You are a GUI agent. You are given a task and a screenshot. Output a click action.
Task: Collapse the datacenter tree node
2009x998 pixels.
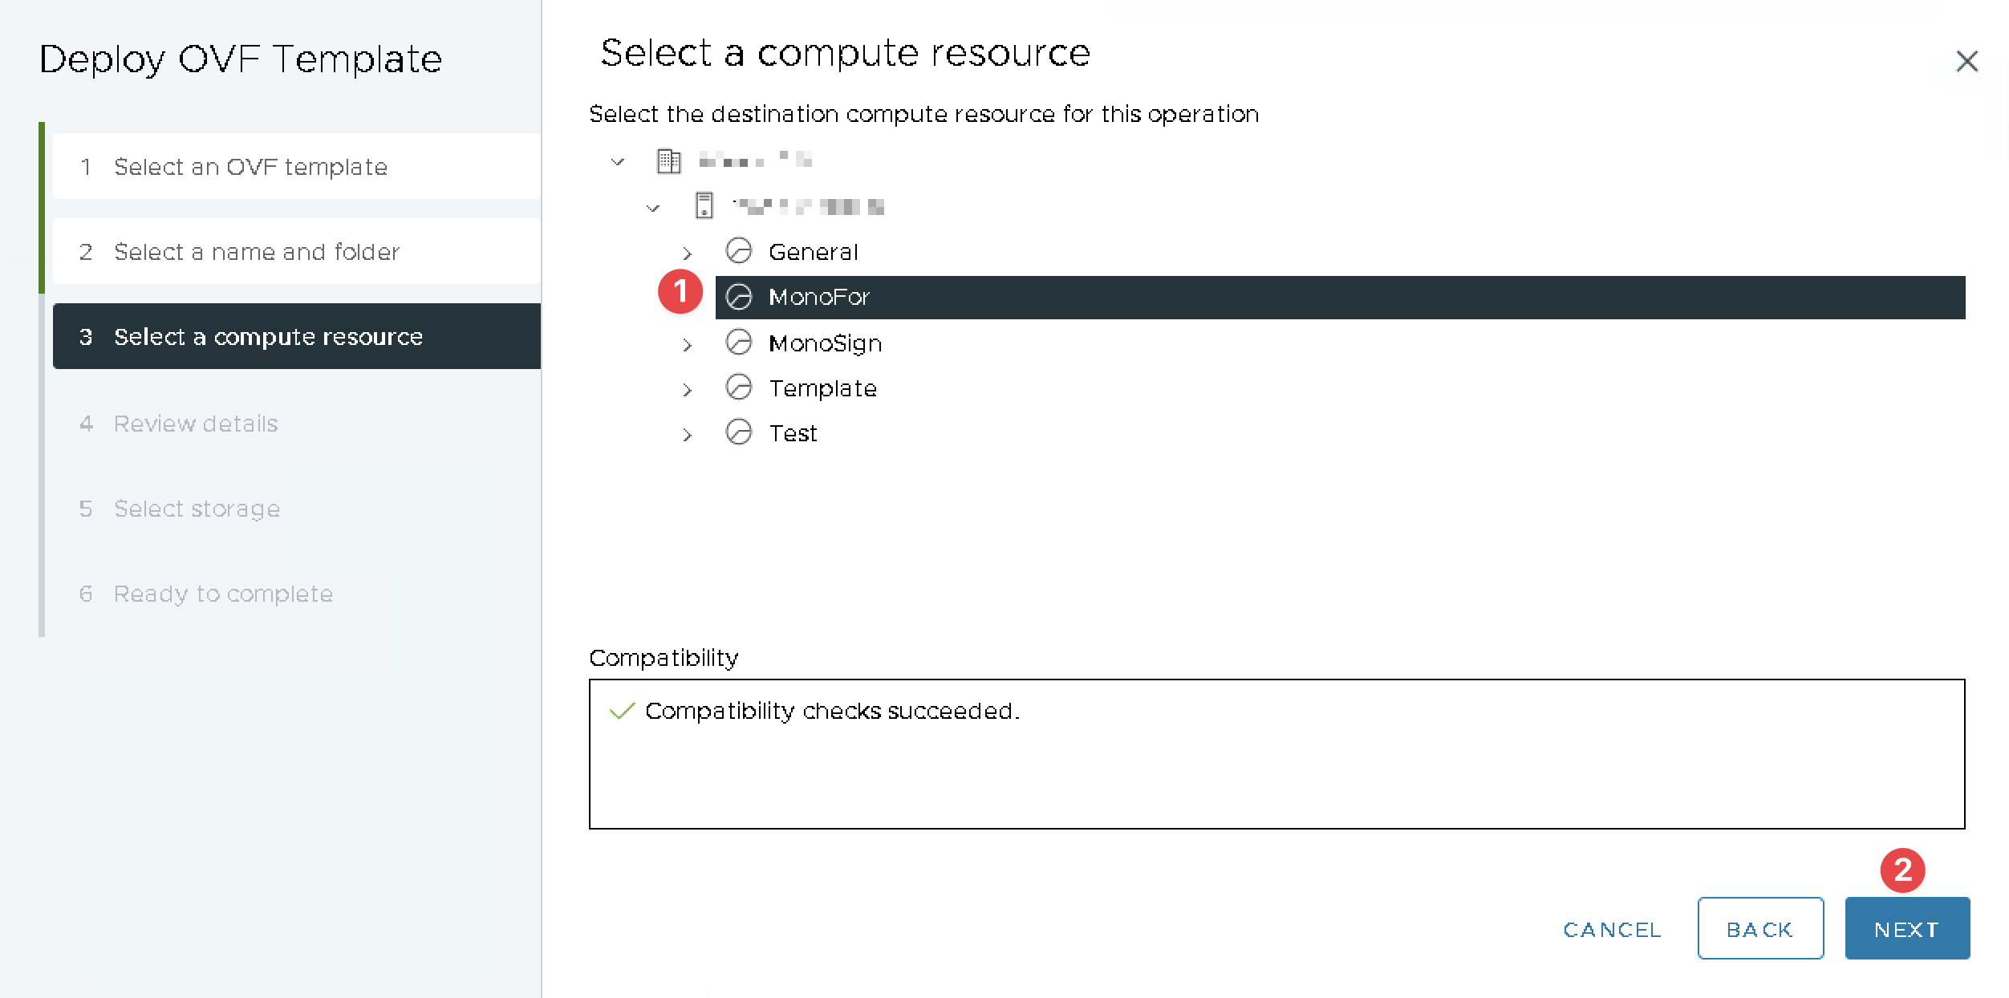(617, 162)
